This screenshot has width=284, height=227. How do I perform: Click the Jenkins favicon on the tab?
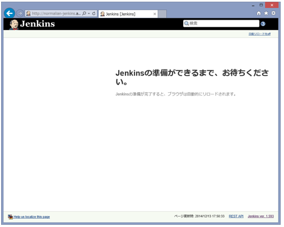[103, 14]
